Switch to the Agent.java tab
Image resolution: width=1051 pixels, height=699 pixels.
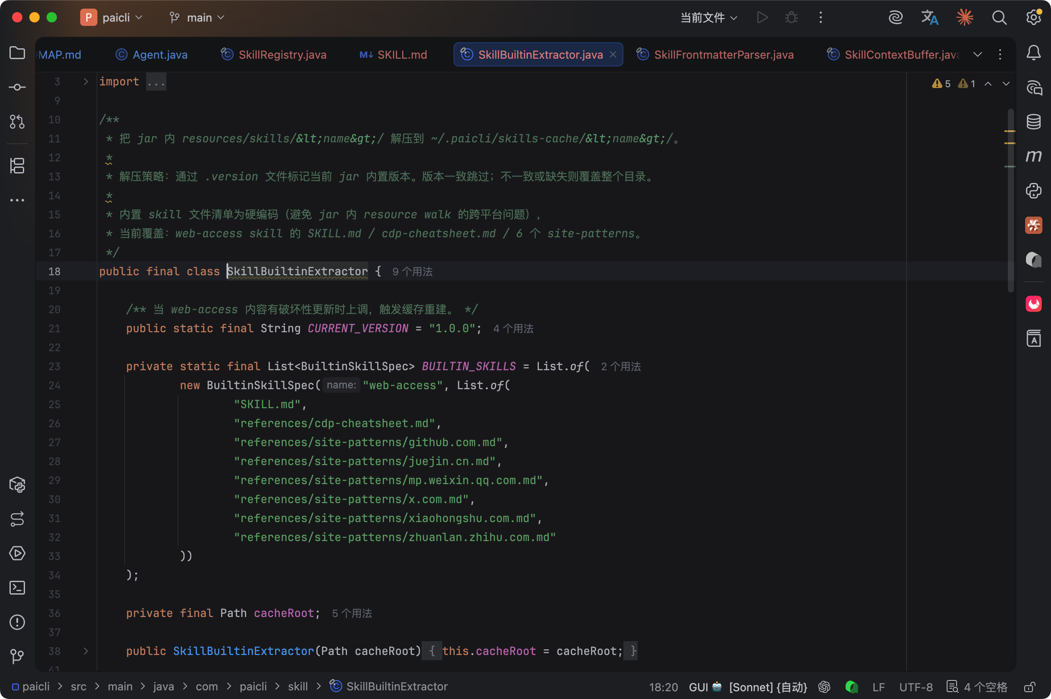pyautogui.click(x=152, y=54)
